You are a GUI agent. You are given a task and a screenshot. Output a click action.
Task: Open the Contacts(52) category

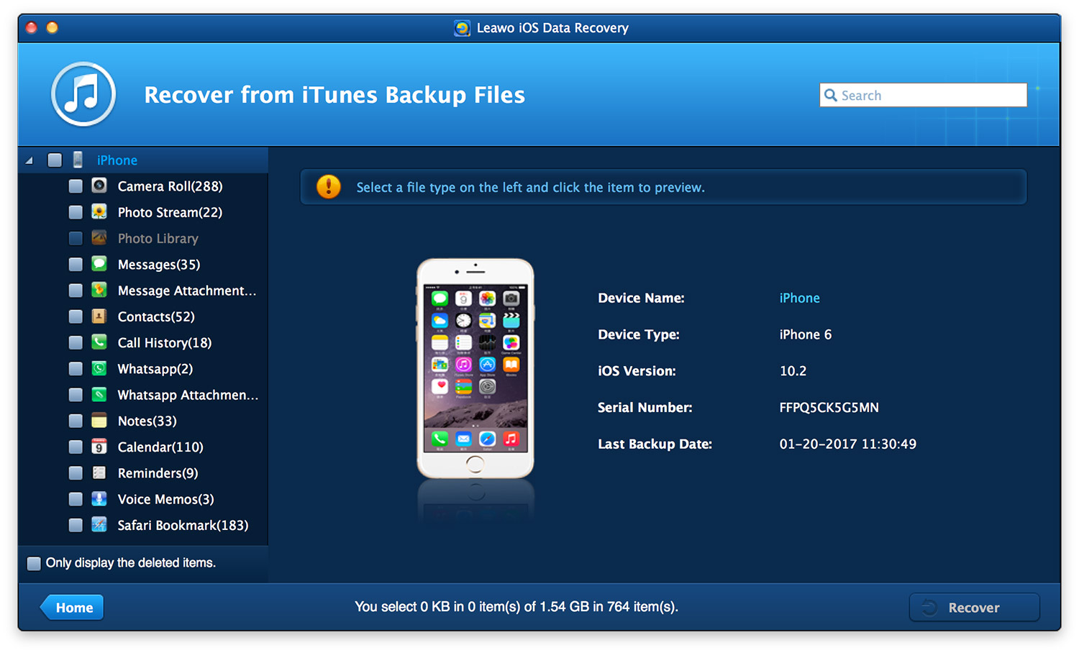click(156, 316)
